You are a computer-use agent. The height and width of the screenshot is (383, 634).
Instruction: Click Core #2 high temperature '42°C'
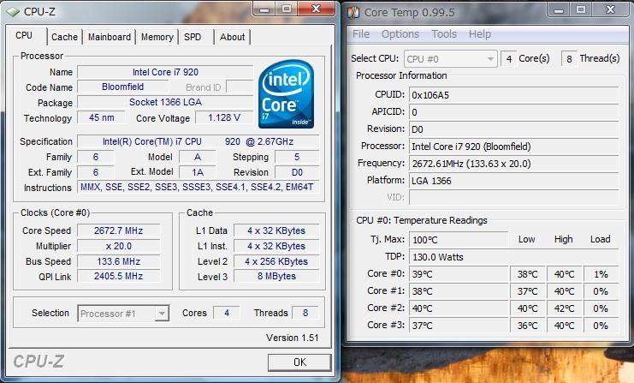pos(564,308)
